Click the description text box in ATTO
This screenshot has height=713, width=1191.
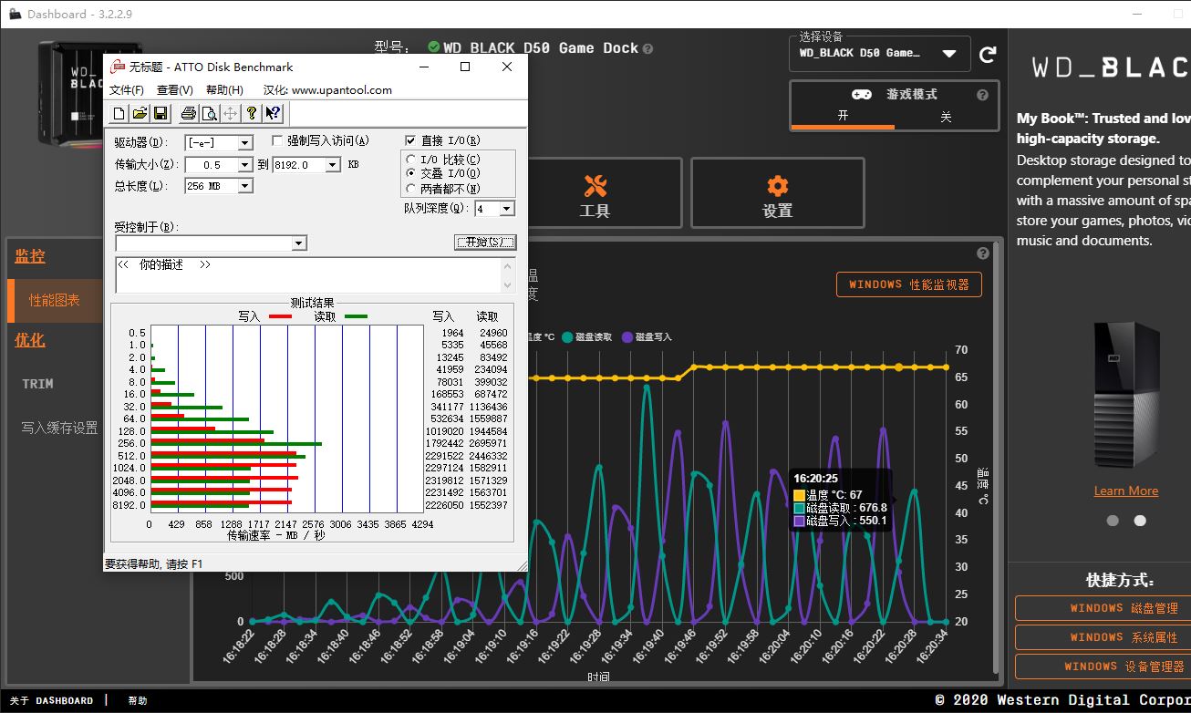click(308, 274)
